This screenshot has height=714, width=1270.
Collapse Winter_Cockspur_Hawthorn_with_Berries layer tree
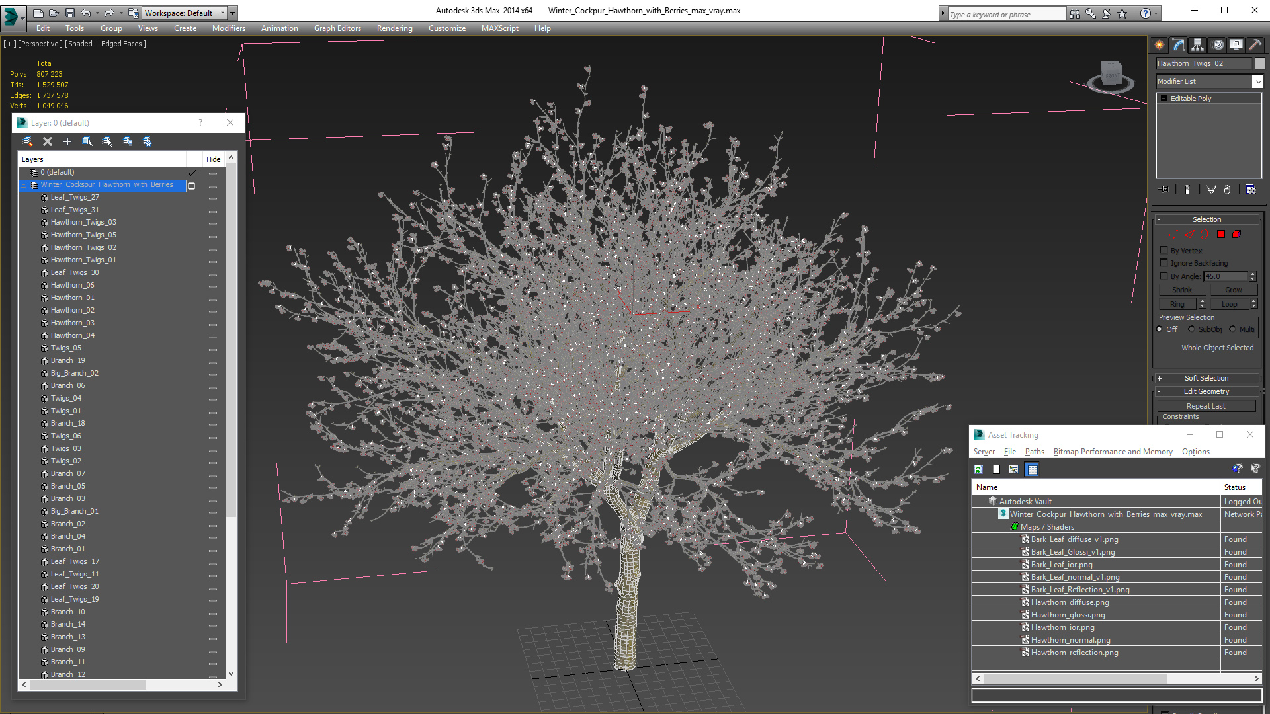24,185
